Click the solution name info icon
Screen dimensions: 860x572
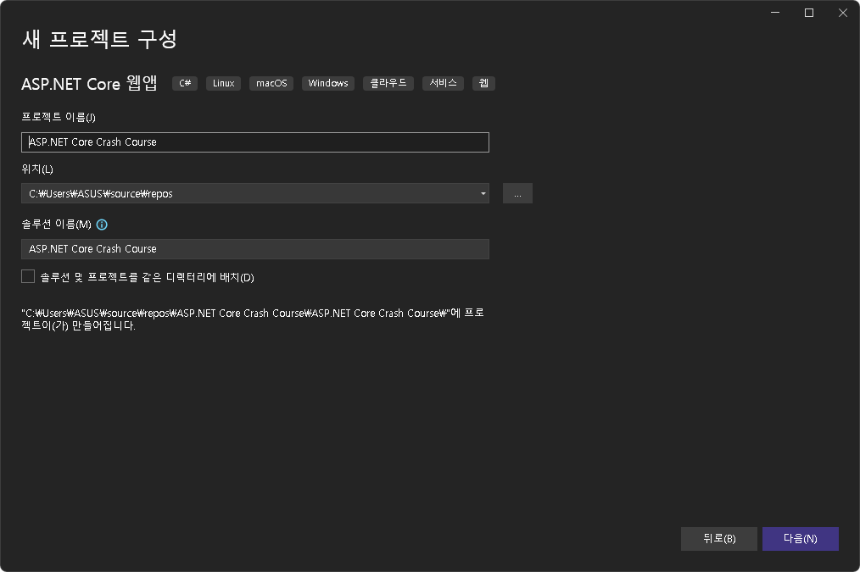tap(102, 224)
